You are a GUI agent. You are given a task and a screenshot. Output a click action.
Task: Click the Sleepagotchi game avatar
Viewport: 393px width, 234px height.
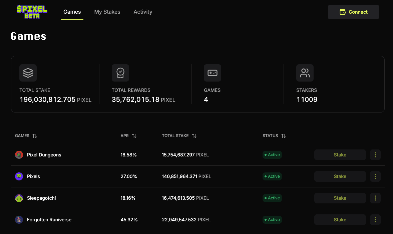(x=19, y=198)
